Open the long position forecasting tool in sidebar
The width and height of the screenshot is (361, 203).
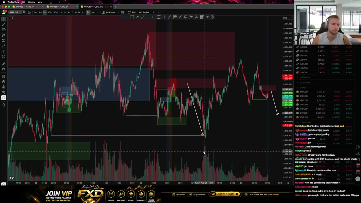[x=4, y=40]
